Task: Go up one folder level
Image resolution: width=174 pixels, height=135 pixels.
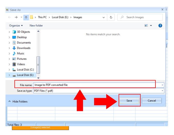Action: [x=26, y=17]
